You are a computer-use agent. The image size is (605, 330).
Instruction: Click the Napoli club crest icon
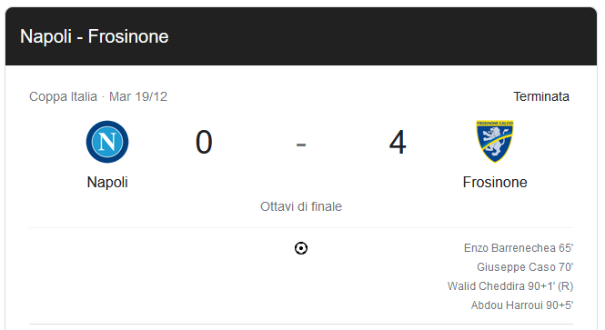(107, 142)
